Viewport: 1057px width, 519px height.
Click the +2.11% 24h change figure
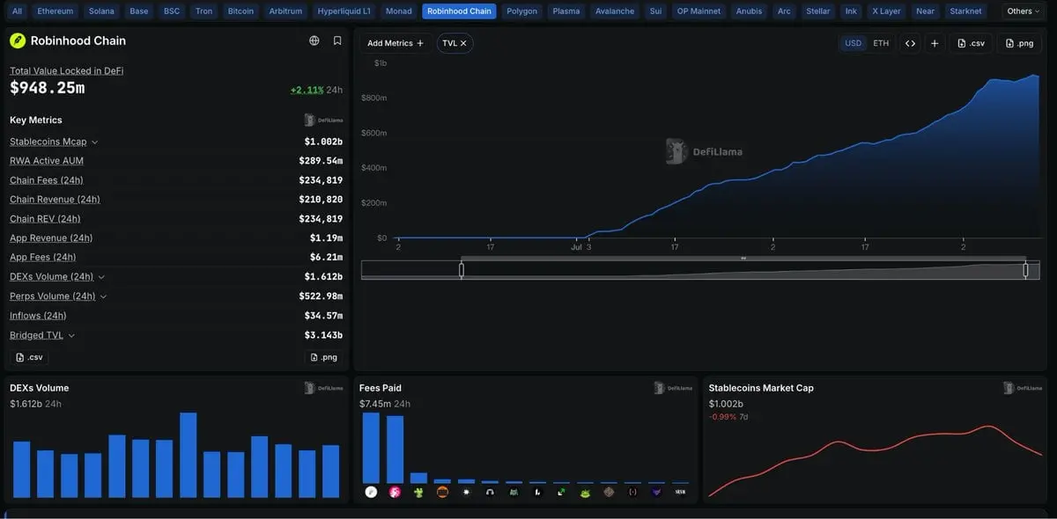click(x=307, y=90)
